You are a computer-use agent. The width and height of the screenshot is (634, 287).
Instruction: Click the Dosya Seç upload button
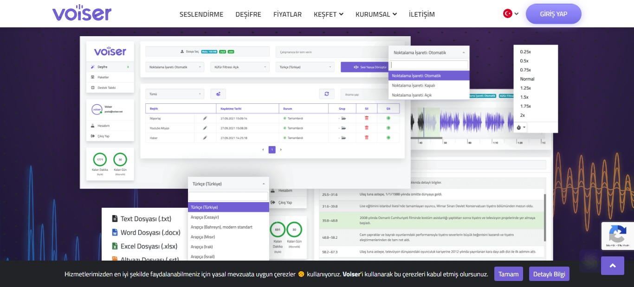[x=207, y=51]
